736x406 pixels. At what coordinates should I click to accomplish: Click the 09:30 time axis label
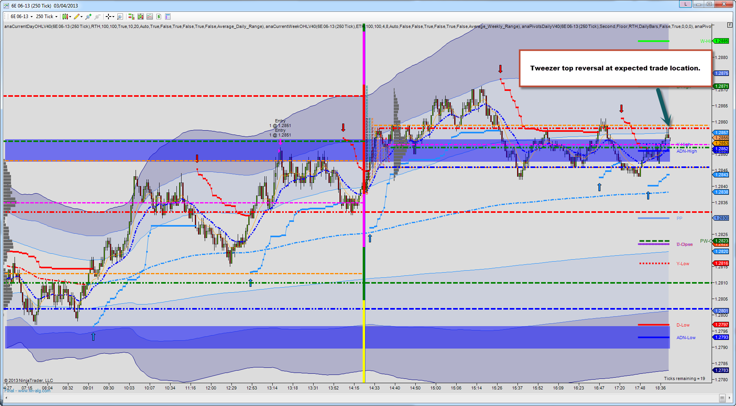click(109, 388)
